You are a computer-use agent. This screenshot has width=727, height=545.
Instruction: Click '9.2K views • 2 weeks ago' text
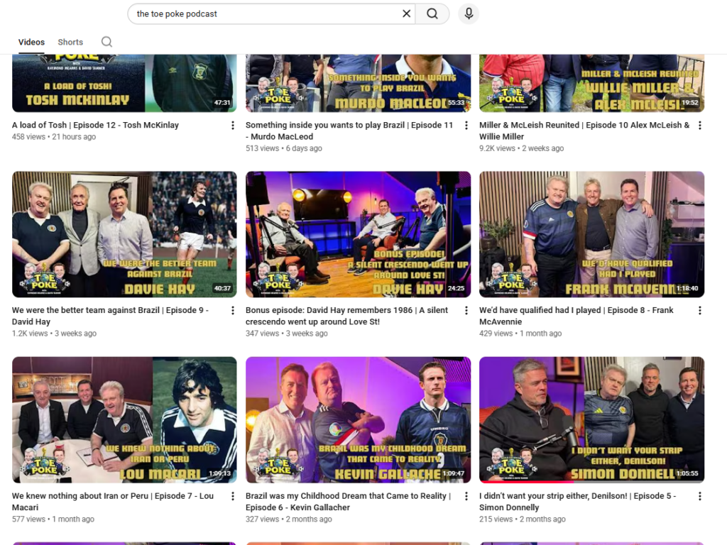point(522,148)
